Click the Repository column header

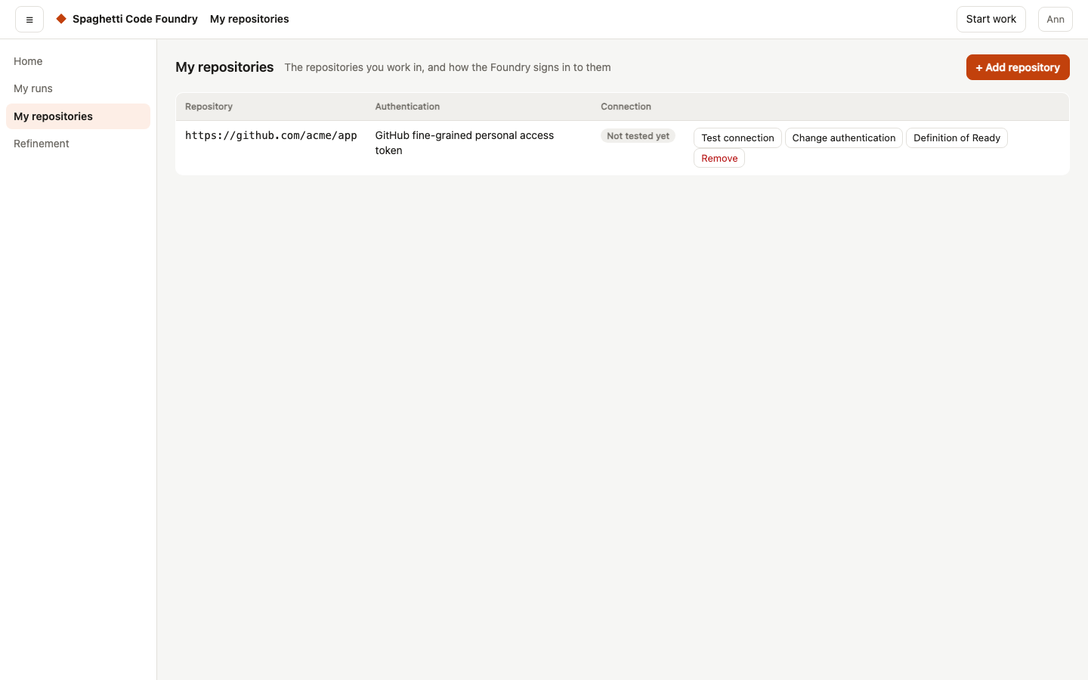tap(209, 107)
